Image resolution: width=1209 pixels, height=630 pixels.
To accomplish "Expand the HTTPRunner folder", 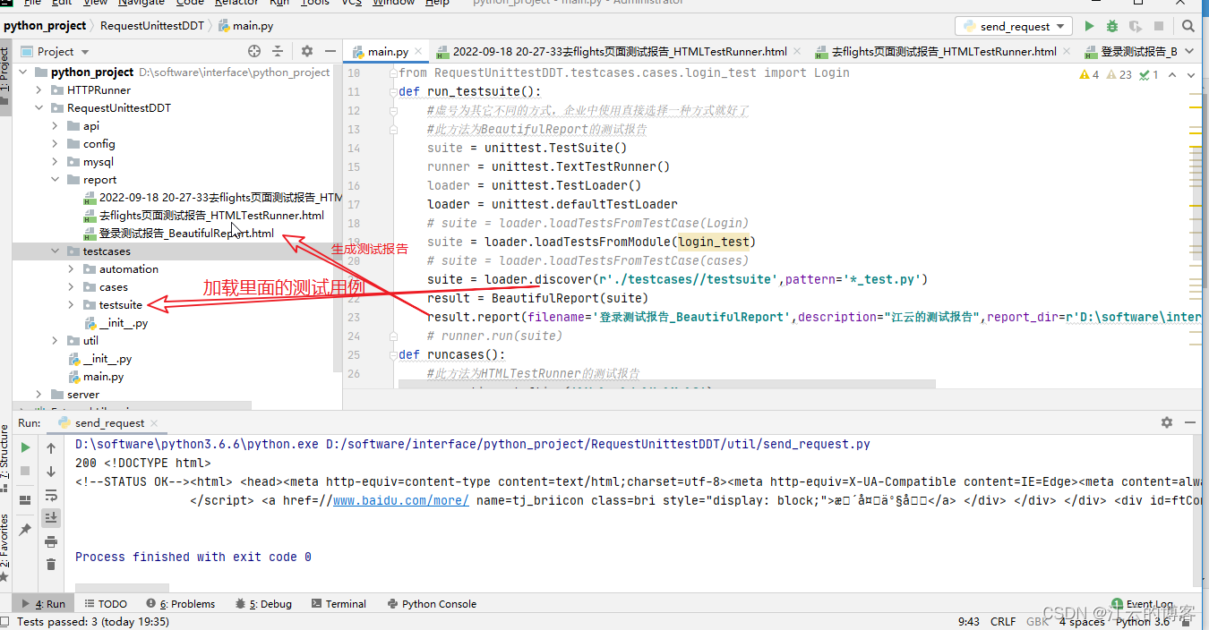I will (39, 90).
